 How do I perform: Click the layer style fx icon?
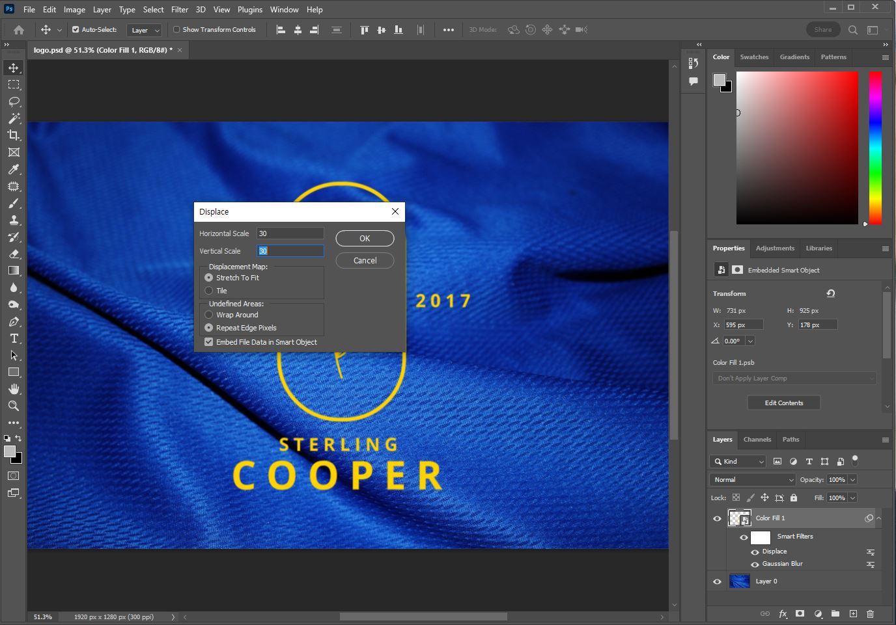[783, 613]
